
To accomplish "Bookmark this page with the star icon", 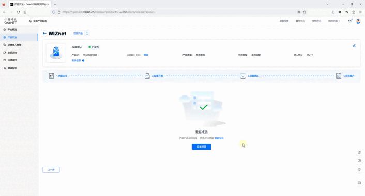I will (304, 12).
